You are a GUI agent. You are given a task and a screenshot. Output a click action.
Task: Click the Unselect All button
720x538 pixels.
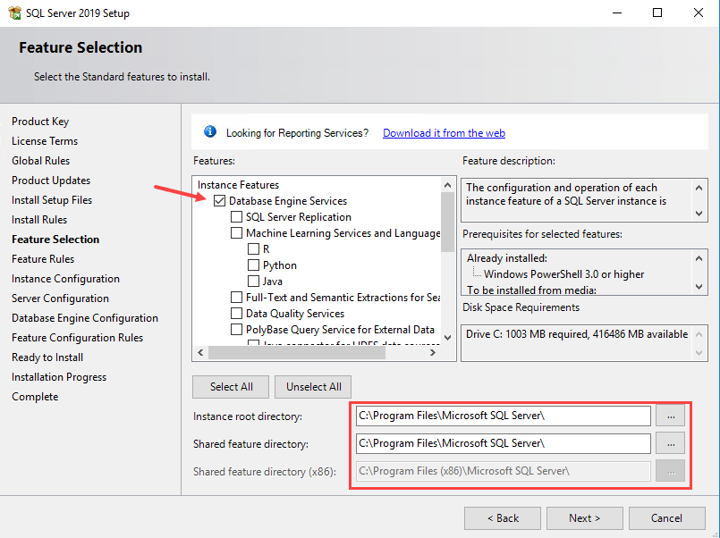314,387
